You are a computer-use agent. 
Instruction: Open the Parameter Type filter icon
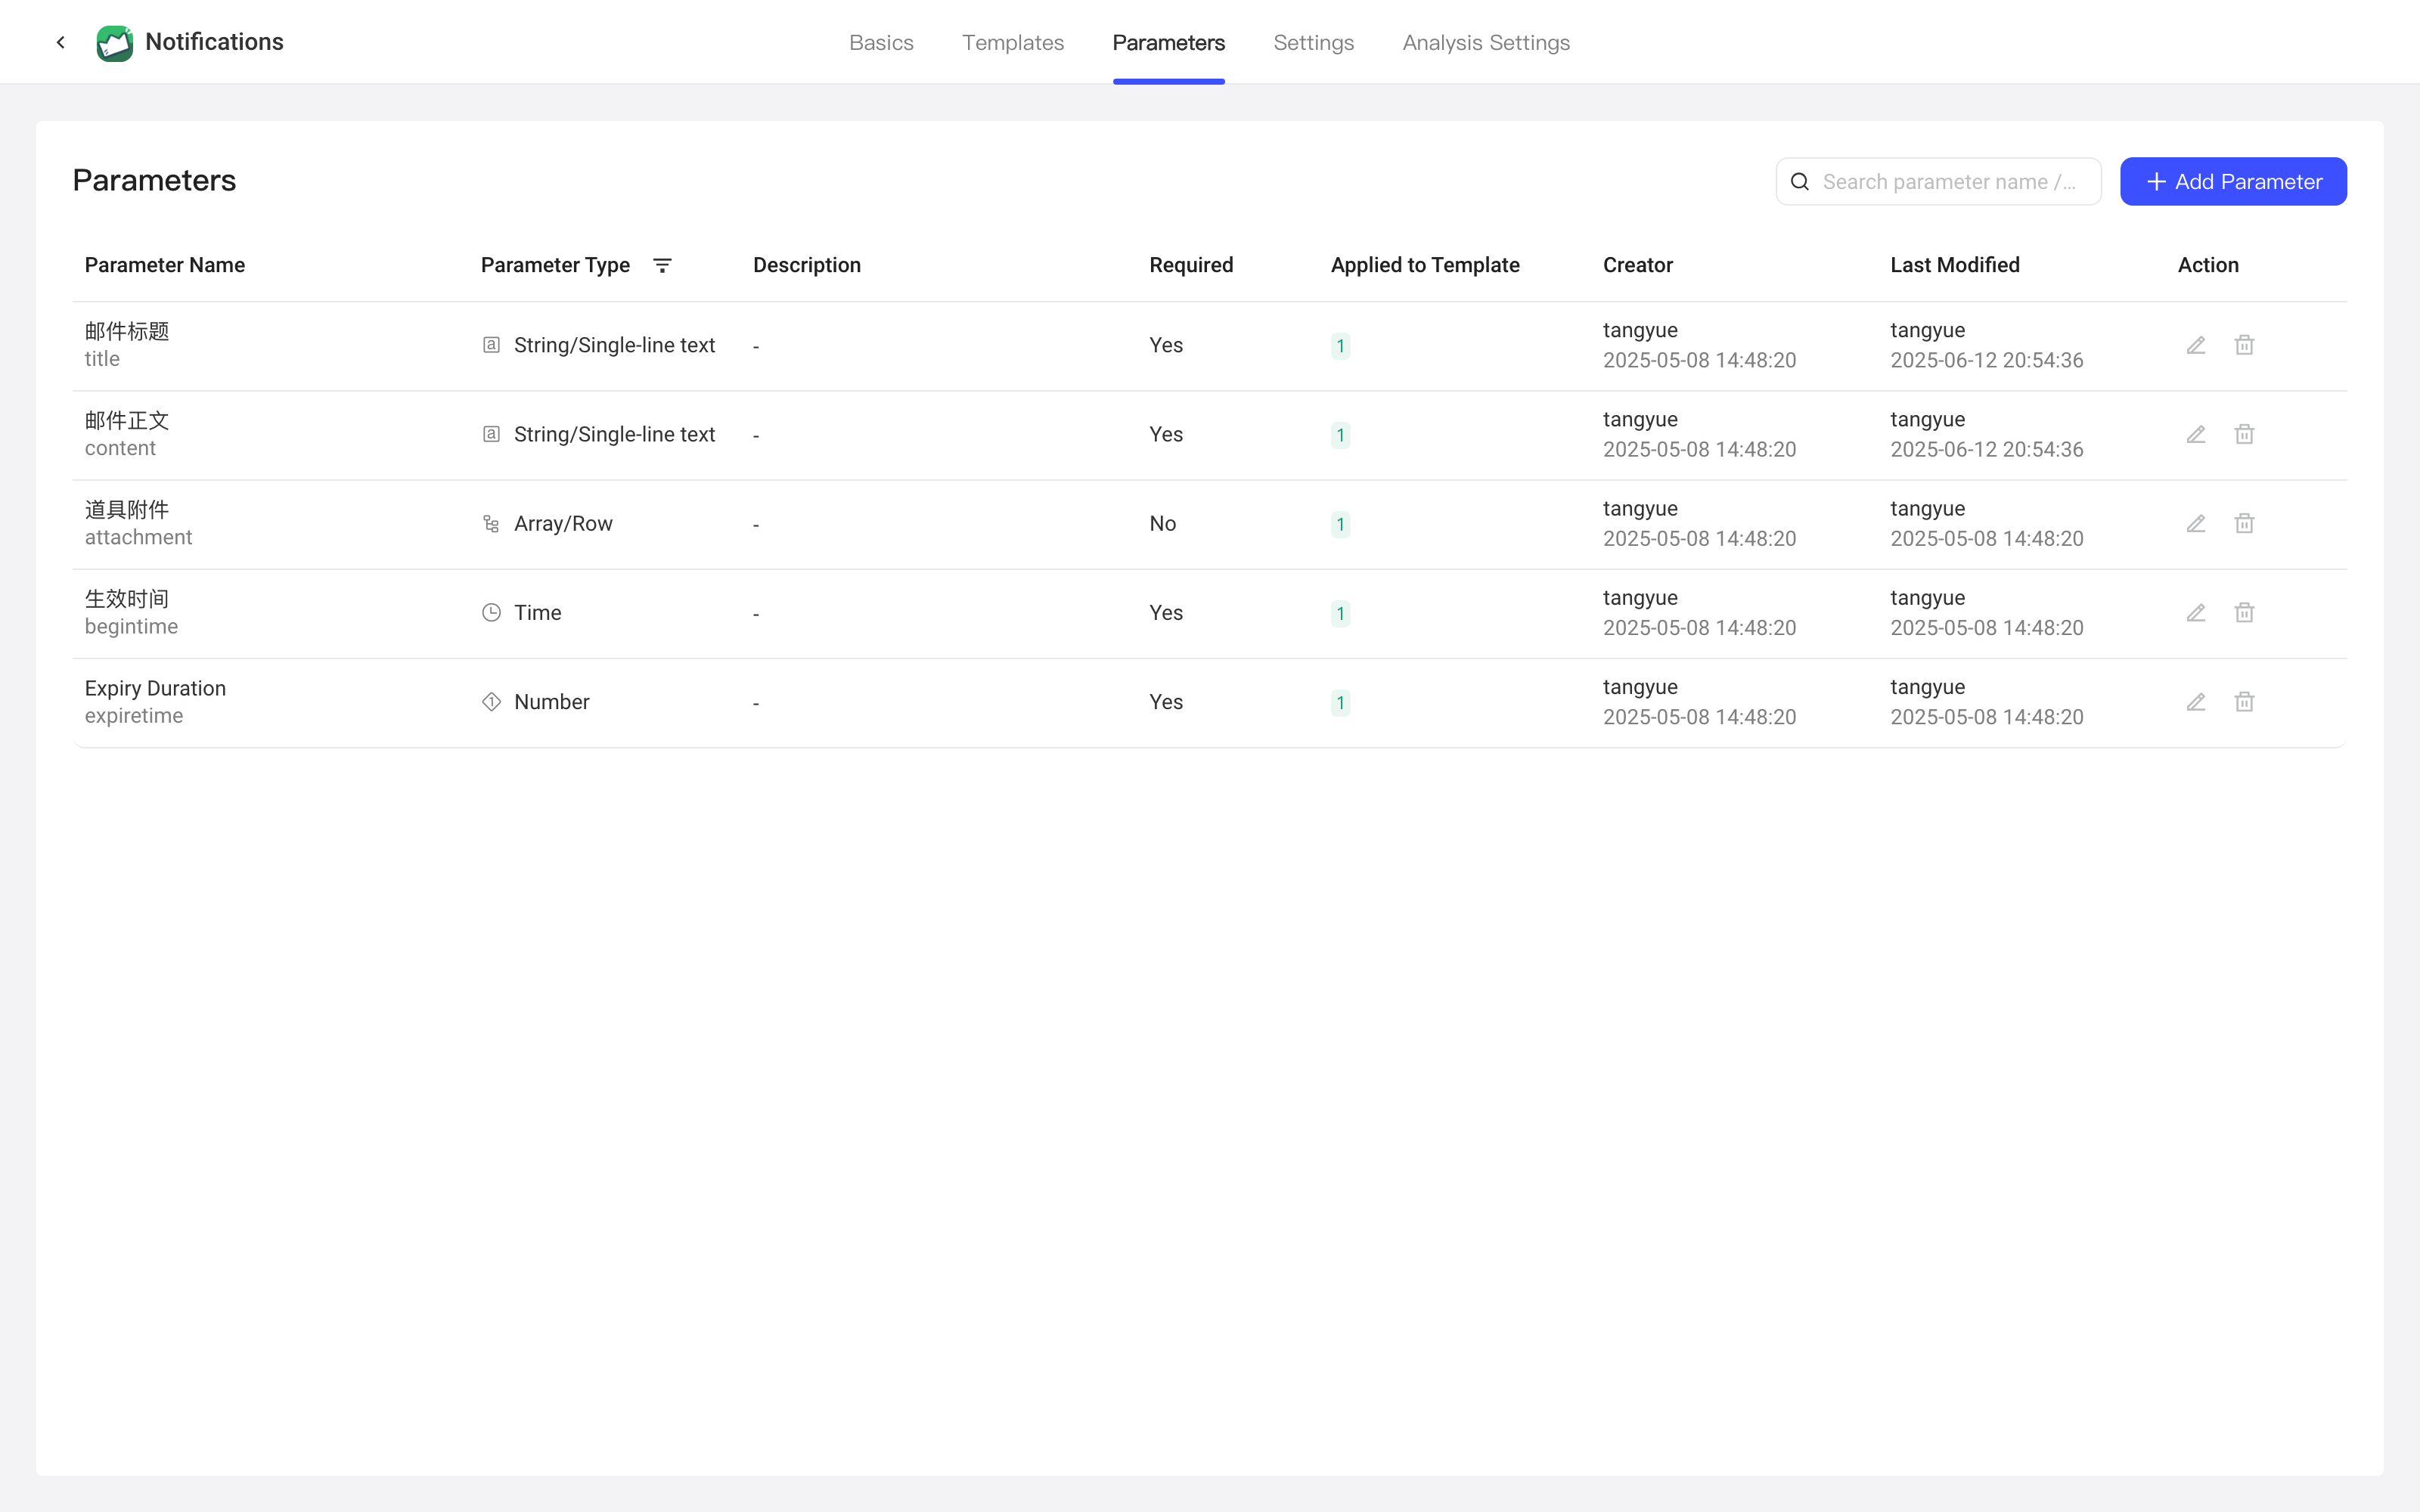coord(662,265)
